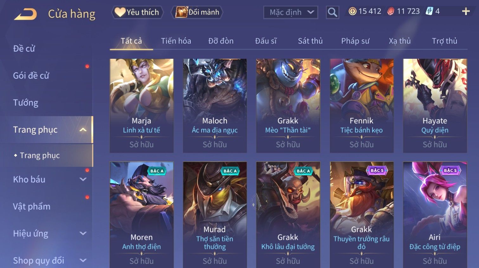Open Maloch Ác ma địa ngục skin

pyautogui.click(x=215, y=106)
